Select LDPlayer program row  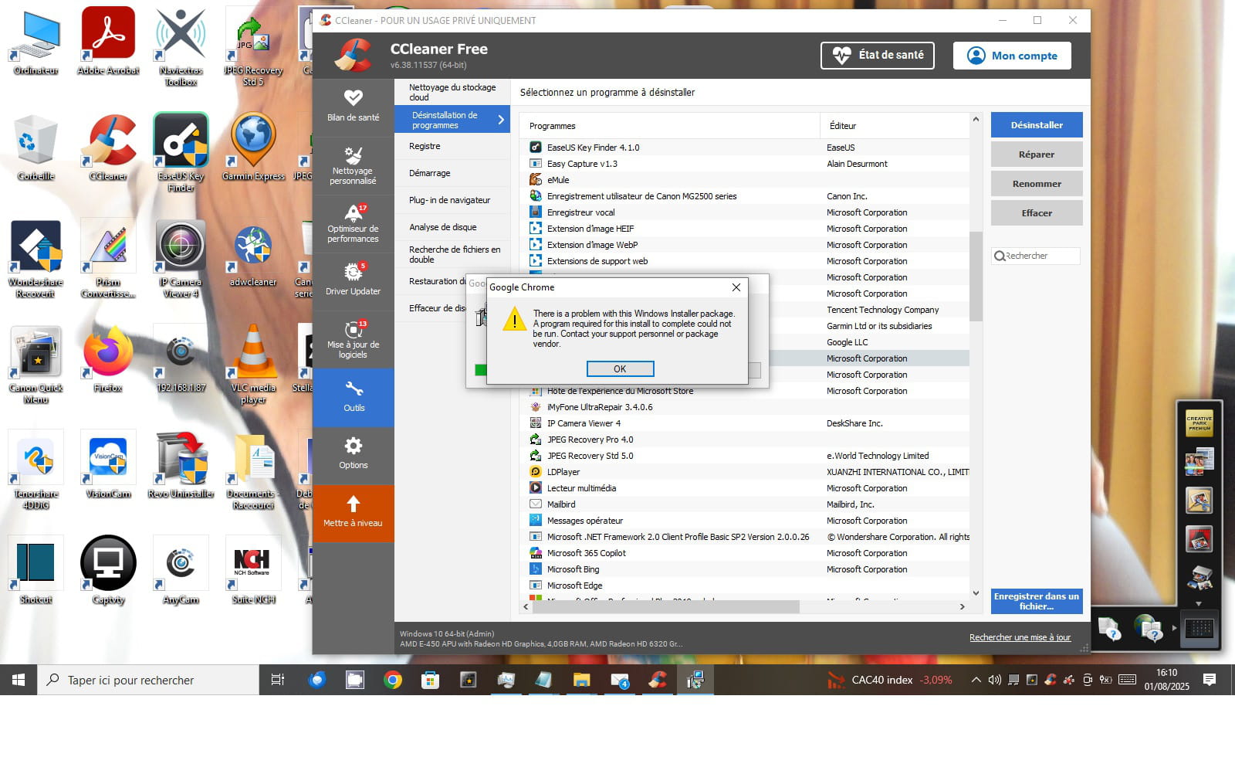(x=745, y=472)
